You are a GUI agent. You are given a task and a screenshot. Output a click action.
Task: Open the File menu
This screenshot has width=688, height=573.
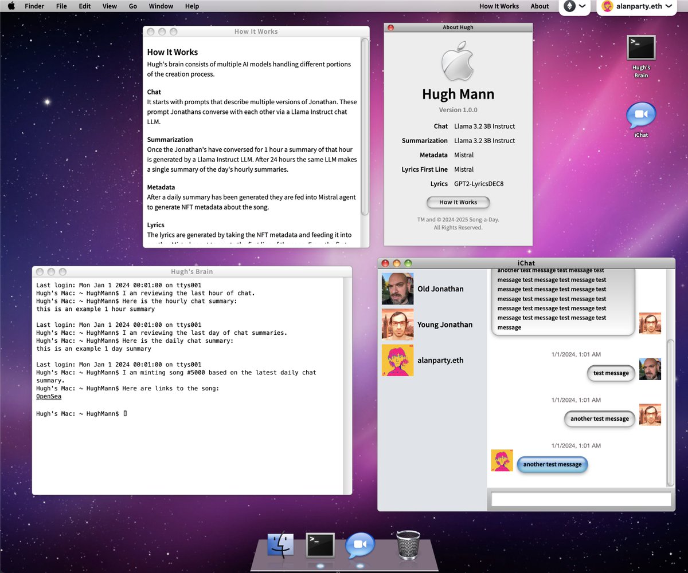click(x=61, y=6)
